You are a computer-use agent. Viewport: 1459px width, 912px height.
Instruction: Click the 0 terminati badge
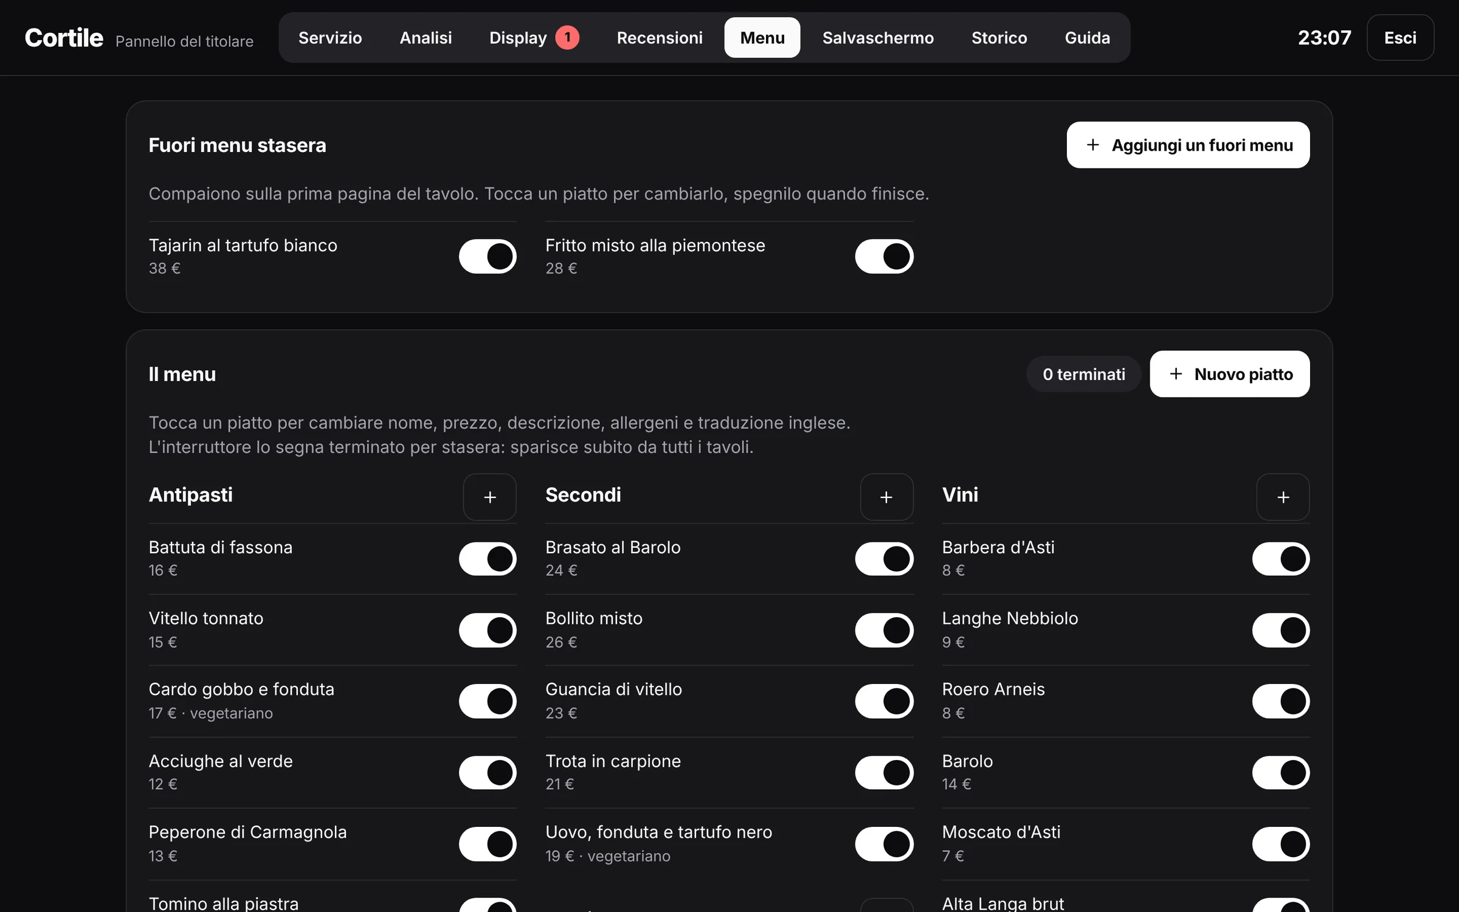tap(1083, 374)
